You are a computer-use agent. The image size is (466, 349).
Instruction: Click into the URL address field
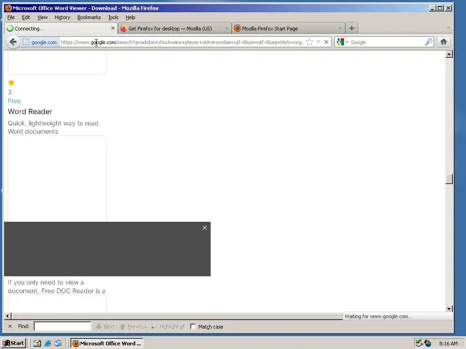pyautogui.click(x=182, y=42)
